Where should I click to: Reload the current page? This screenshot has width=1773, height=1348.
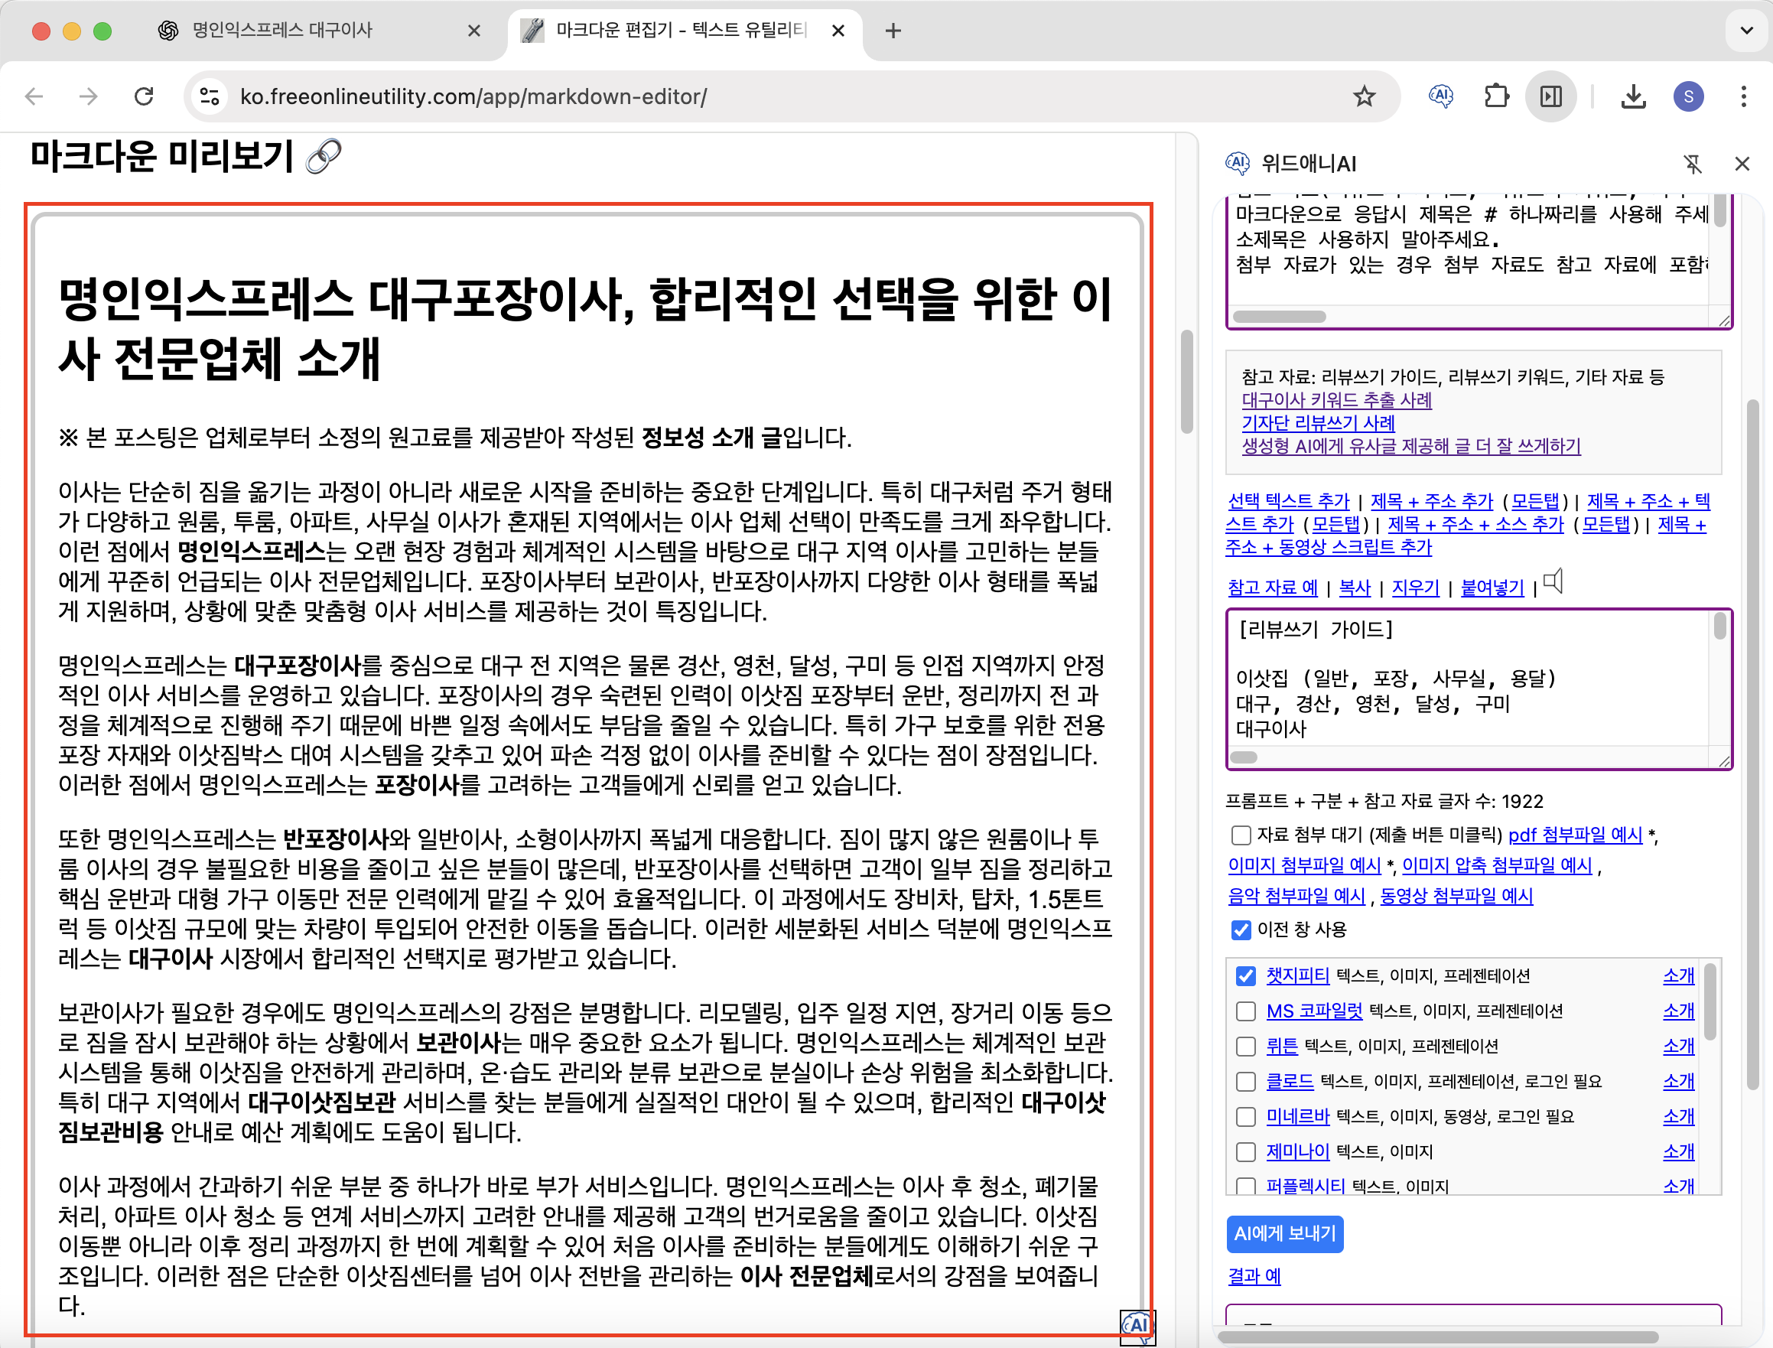point(145,97)
